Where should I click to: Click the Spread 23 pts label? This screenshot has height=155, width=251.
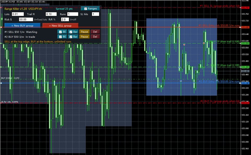(64, 9)
